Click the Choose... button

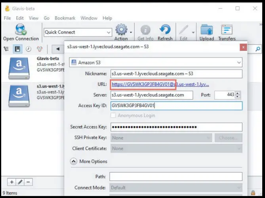click(228, 138)
